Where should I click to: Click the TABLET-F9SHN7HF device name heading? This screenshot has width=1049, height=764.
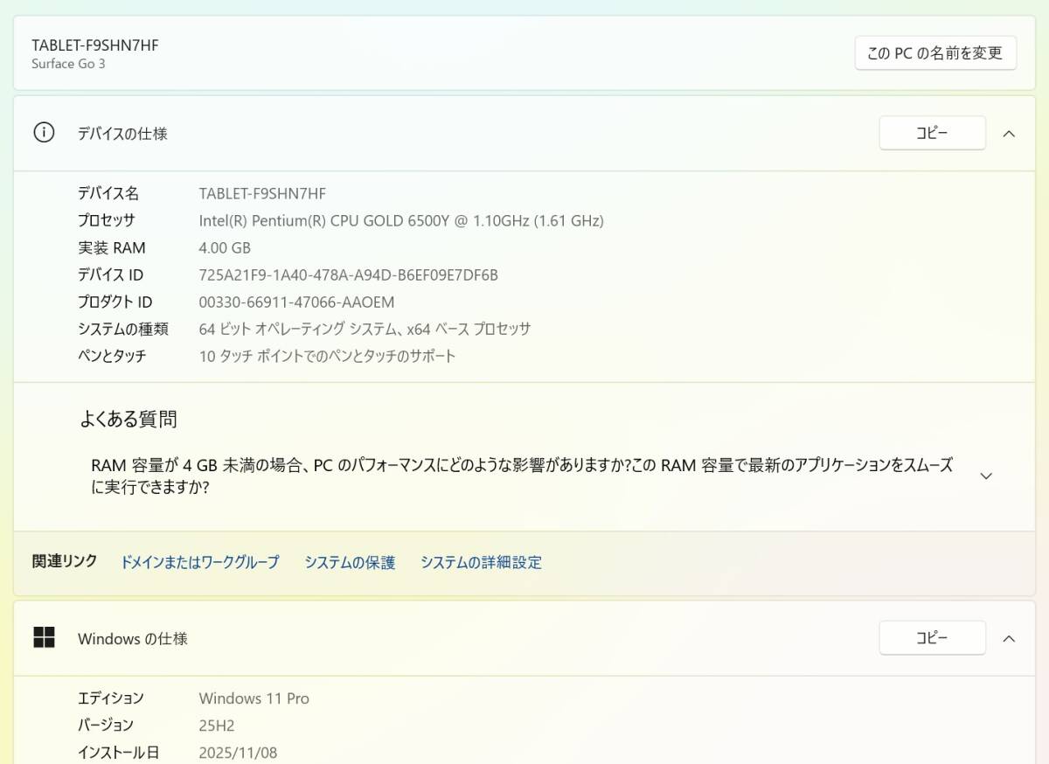click(x=94, y=45)
